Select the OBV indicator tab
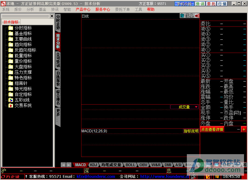Image resolution: width=248 pixels, height=180 pixels. [143, 165]
